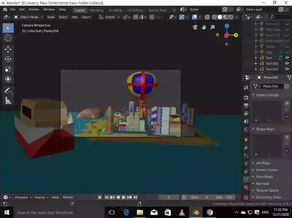The height and width of the screenshot is (218, 292).
Task: Open Global transform orientation dropdown
Action: 109,17
